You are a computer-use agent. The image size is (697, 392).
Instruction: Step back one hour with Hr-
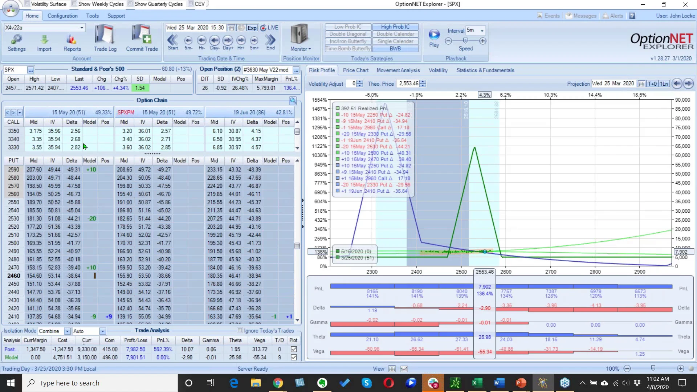tap(201, 42)
